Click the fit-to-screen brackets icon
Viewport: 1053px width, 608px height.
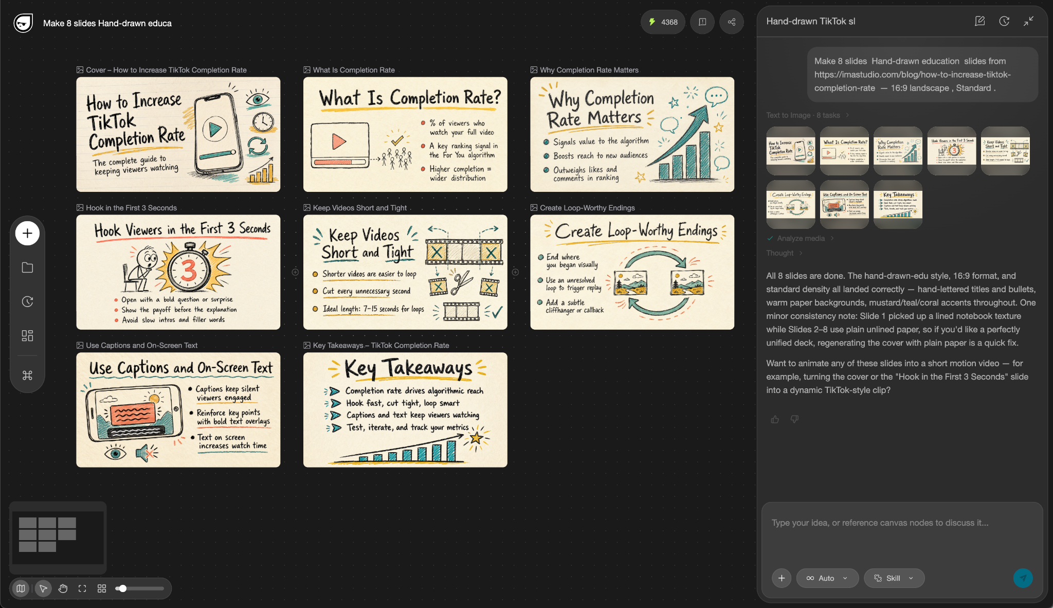tap(82, 588)
